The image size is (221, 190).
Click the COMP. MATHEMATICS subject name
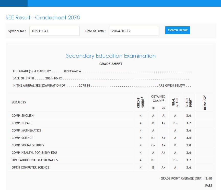click(x=26, y=130)
